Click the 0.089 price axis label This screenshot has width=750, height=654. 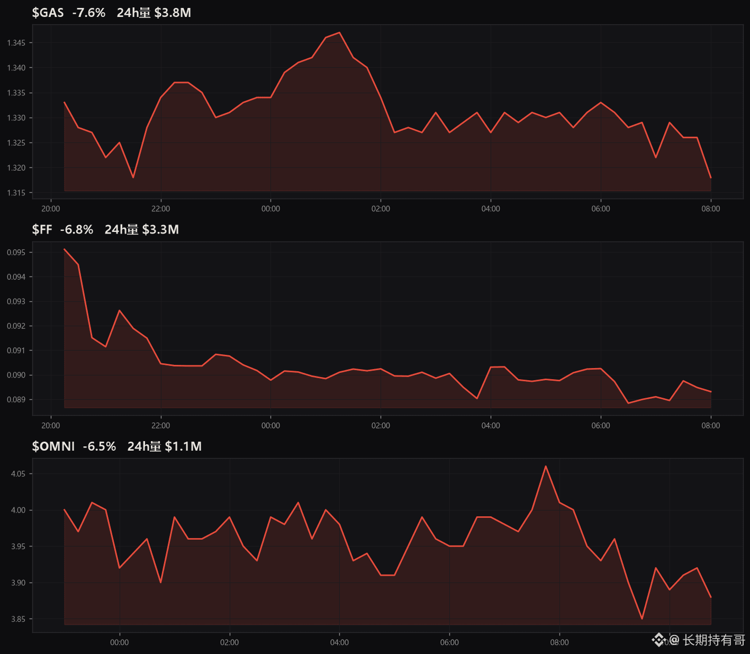pos(16,400)
